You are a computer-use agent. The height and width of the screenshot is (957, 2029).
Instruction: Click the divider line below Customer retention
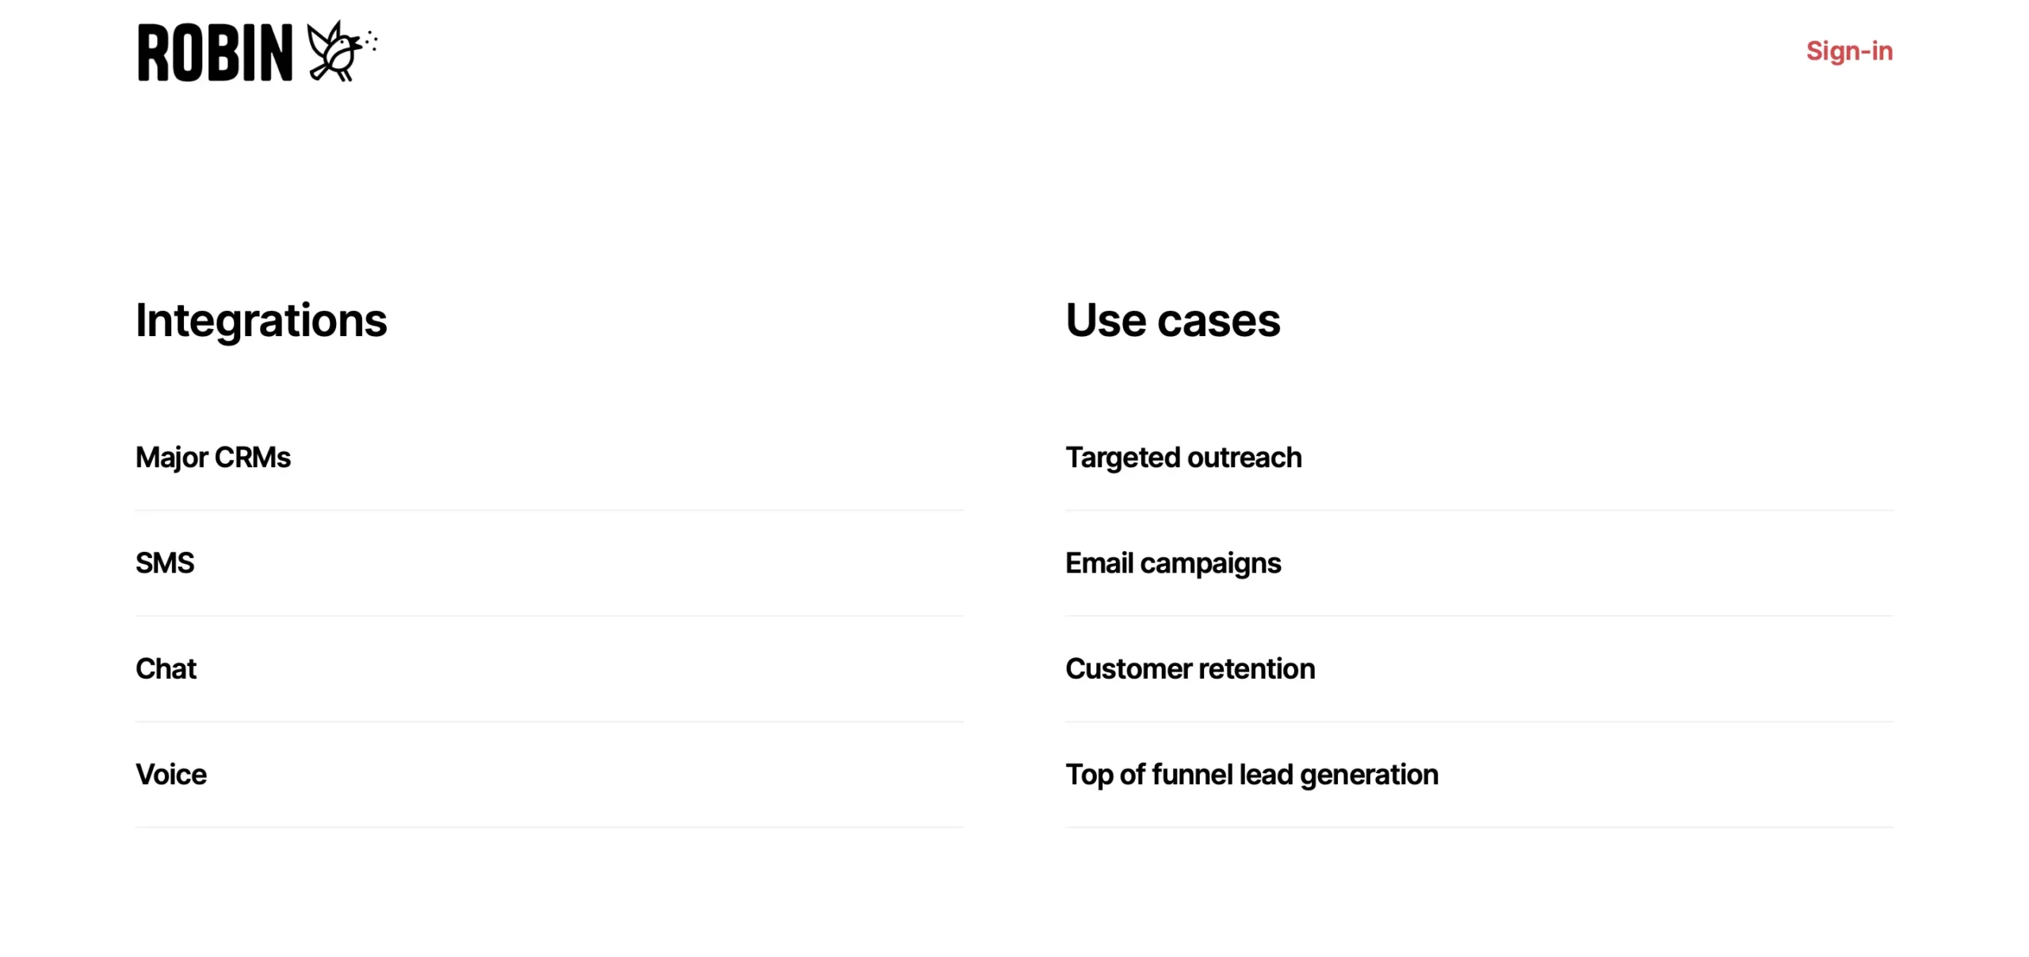coord(1479,722)
